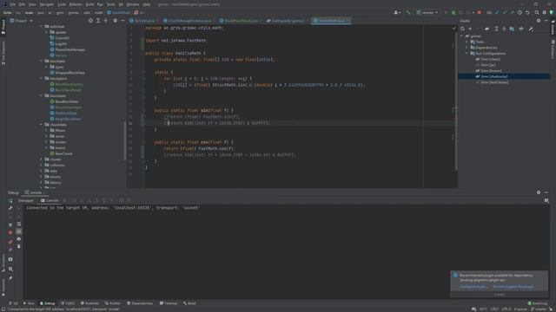
Task: Switch to the Debugger tab
Action: pos(25,200)
